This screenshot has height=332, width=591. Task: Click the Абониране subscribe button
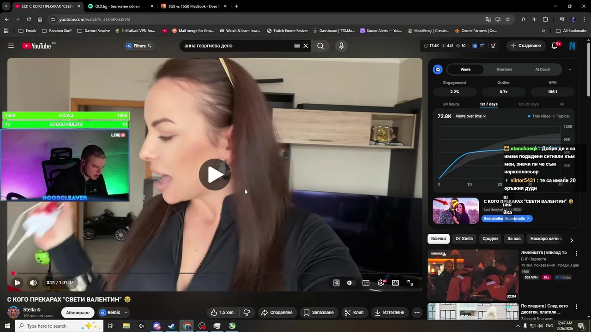pyautogui.click(x=78, y=312)
